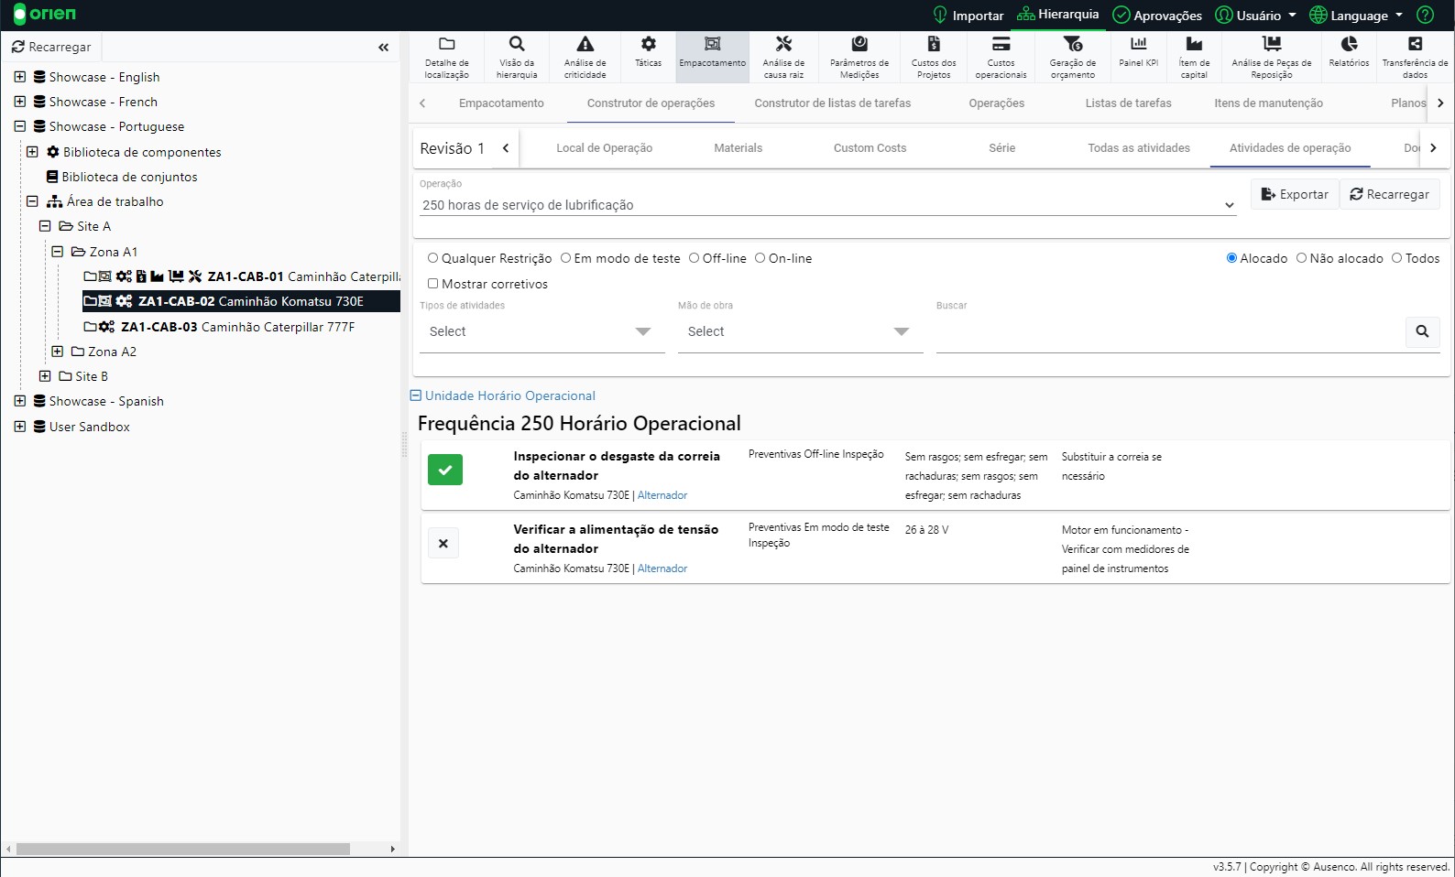The height and width of the screenshot is (877, 1455).
Task: Select Não alocado radio button
Action: pos(1301,258)
